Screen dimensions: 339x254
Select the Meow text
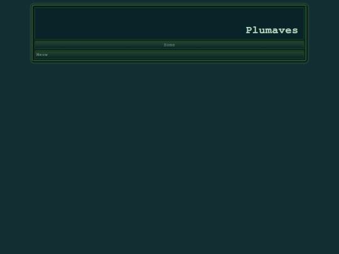[x=42, y=55]
